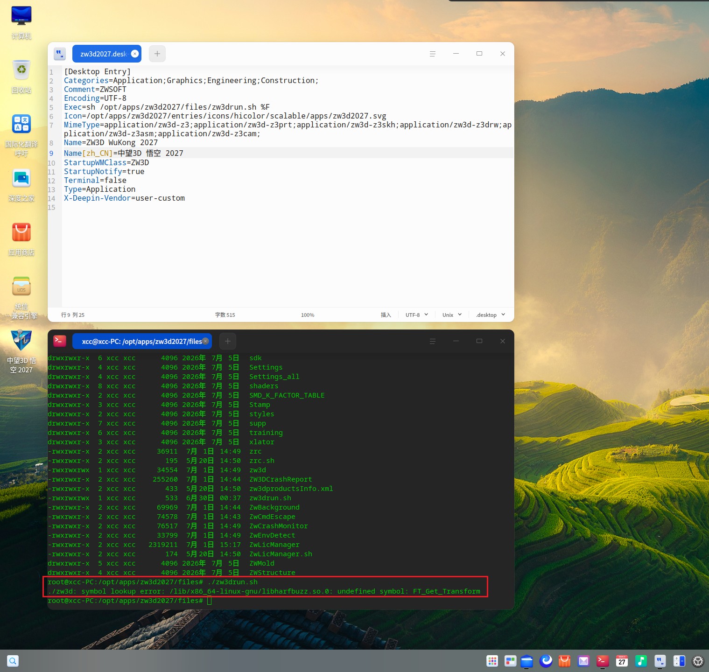Screen dimensions: 709x672
Task: Open the terminal hamburger menu
Action: pos(433,341)
